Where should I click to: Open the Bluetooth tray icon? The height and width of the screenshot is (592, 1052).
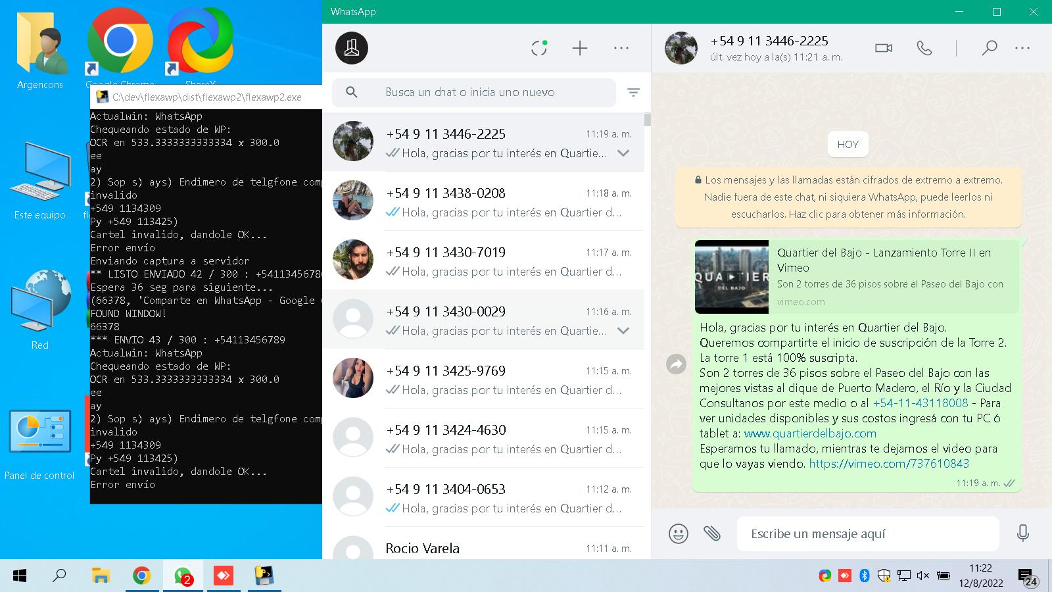[x=865, y=576]
